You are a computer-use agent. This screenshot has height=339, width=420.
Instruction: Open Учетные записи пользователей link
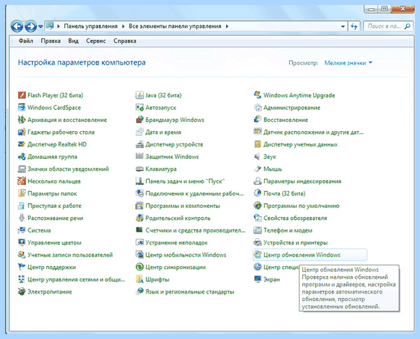click(x=70, y=255)
